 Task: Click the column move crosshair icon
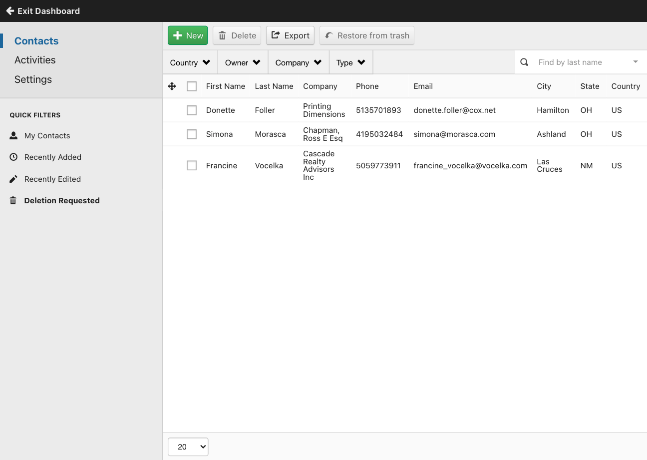[172, 86]
